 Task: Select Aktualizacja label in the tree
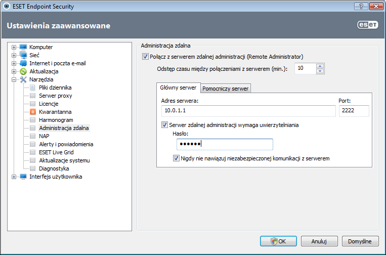click(x=44, y=71)
